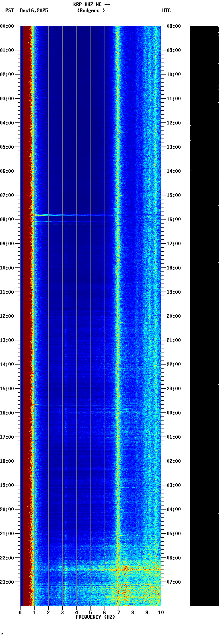Click the black waveform panel beside the spectrogram
The height and width of the screenshot is (638, 222).
tap(204, 316)
